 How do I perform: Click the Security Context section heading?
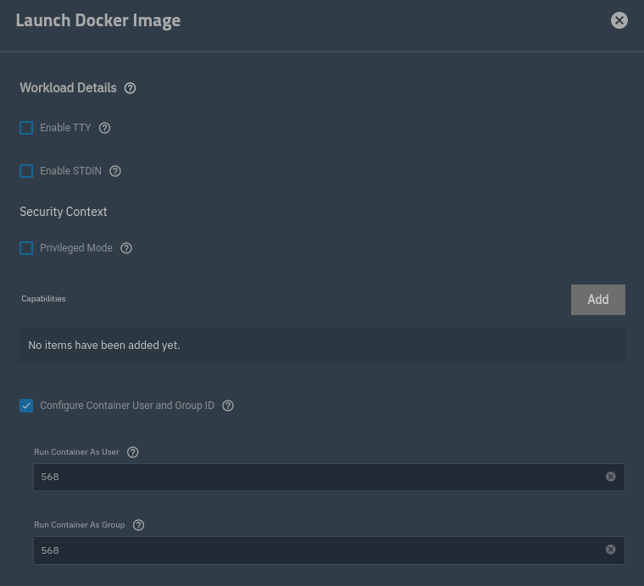[64, 212]
